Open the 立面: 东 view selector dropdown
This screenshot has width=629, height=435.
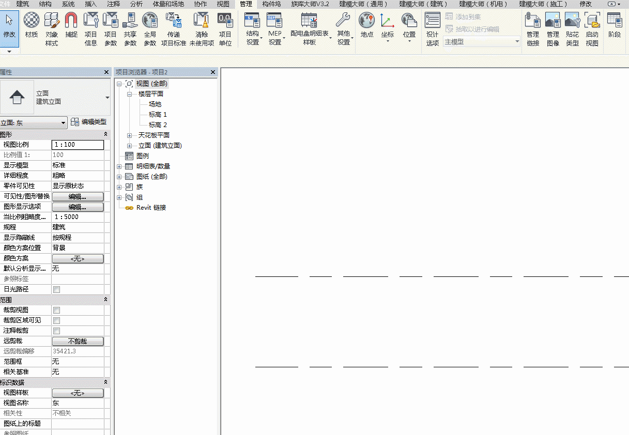point(34,122)
